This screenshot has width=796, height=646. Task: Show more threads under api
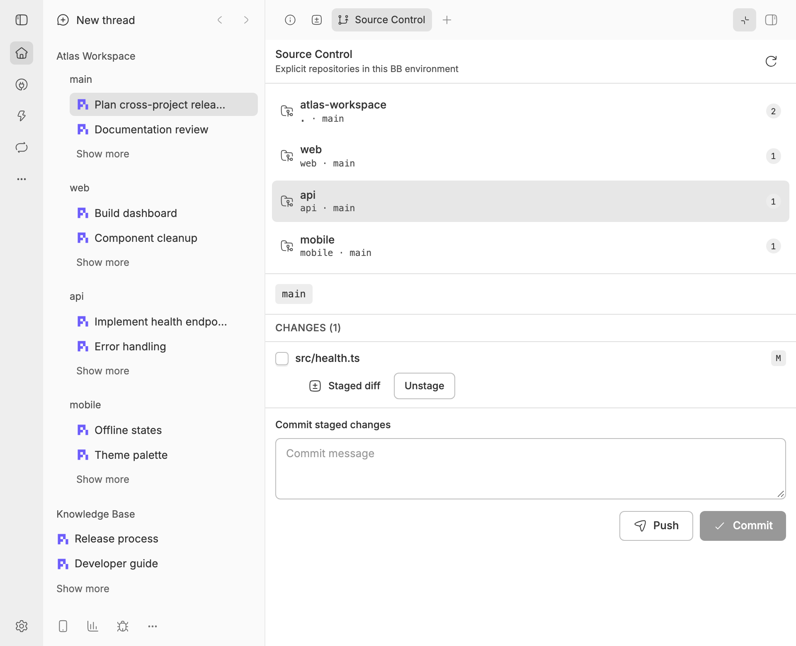103,371
